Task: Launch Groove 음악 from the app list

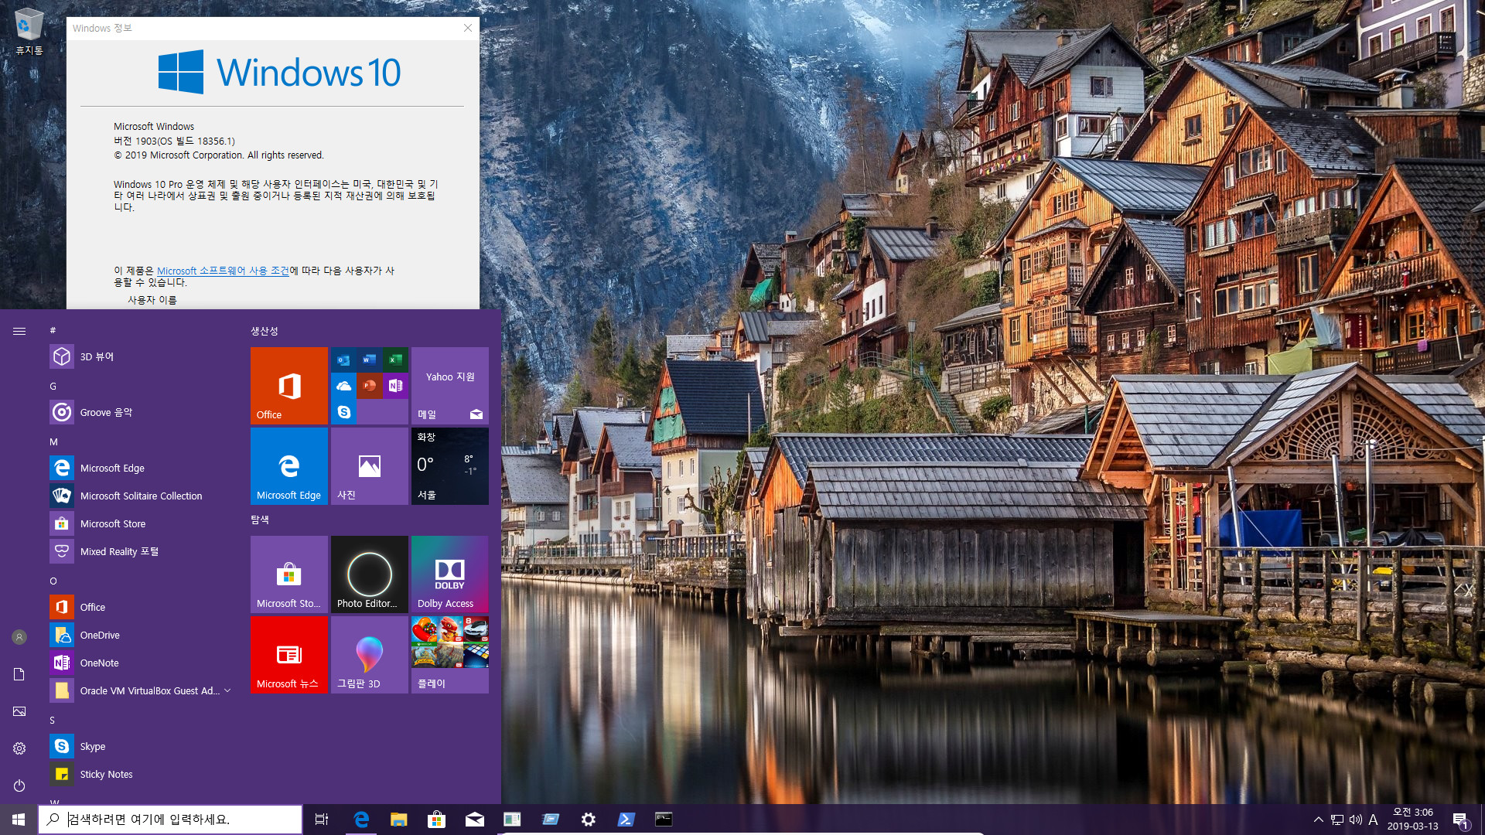Action: point(139,412)
